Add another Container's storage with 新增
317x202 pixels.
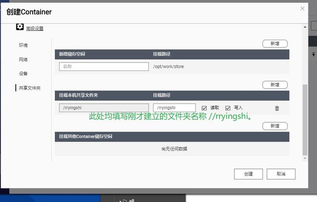[x=275, y=126]
